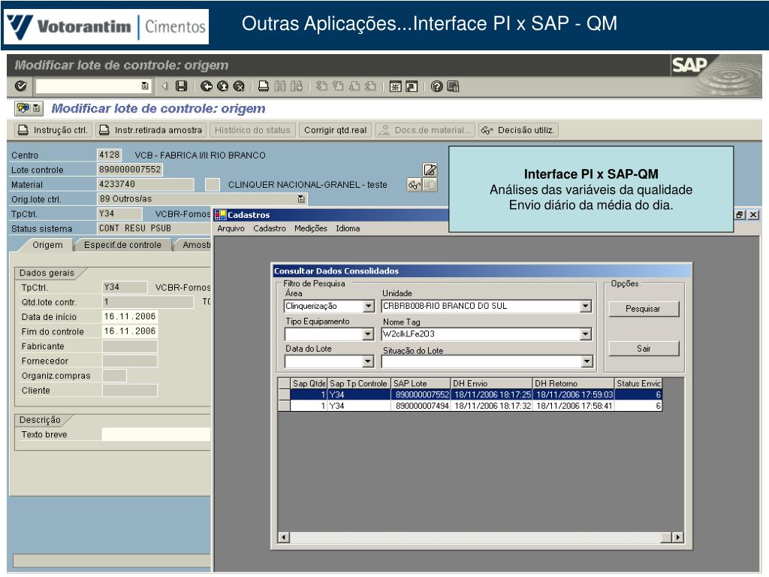Screen dimensions: 769x577
Task: Click the grid's horizontal scrollbar track
Action: [475, 537]
